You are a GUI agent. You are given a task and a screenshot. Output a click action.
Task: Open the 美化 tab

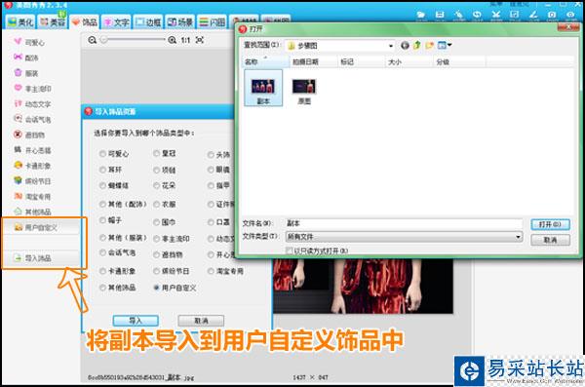point(20,22)
